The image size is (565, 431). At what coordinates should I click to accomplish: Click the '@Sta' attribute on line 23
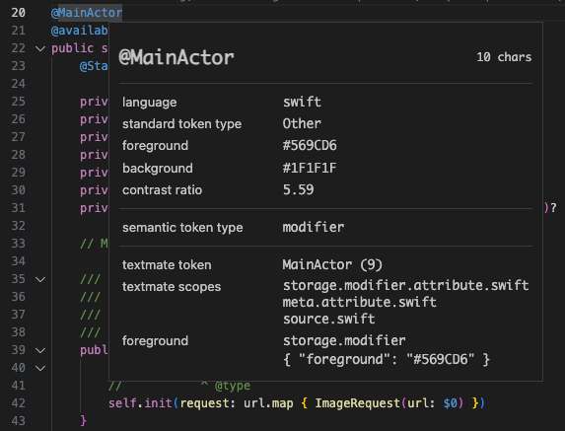[94, 66]
